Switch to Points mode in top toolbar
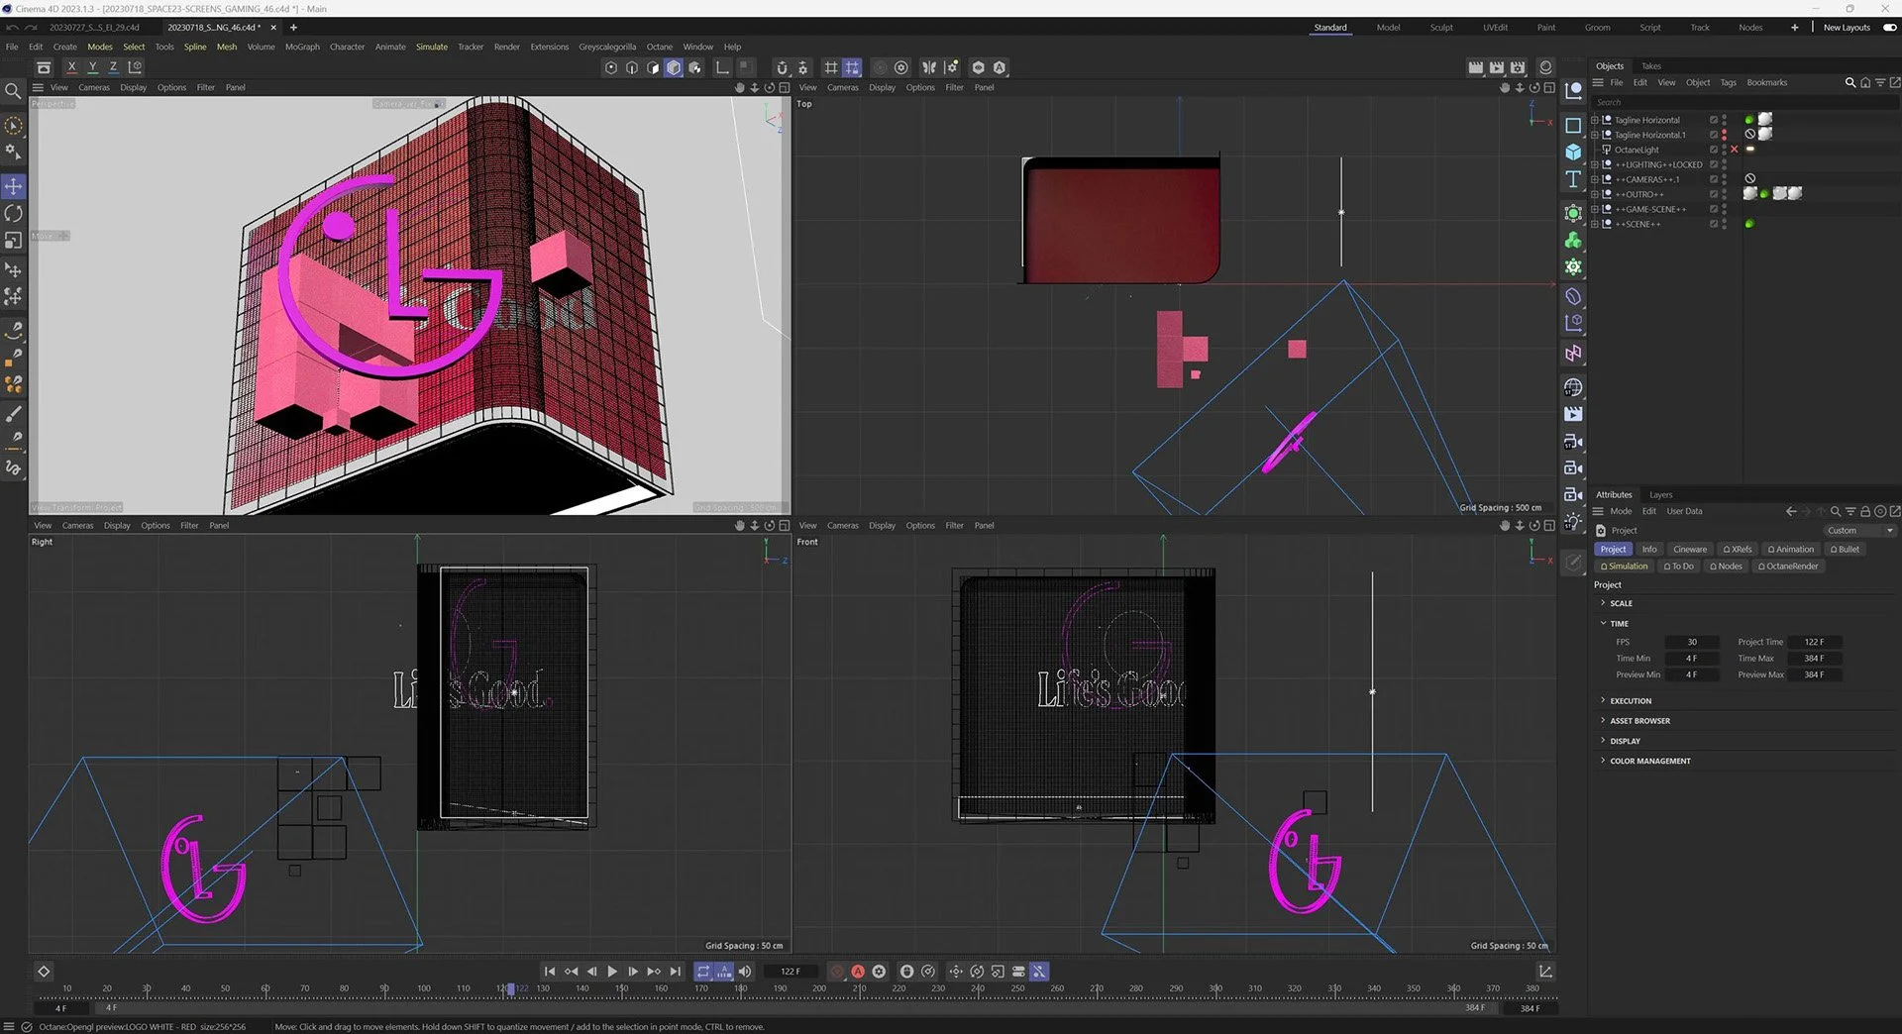The height and width of the screenshot is (1034, 1902). point(610,67)
